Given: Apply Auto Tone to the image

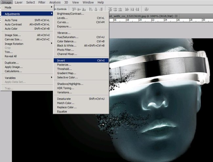Looking at the screenshot, I should pyautogui.click(x=12, y=20).
